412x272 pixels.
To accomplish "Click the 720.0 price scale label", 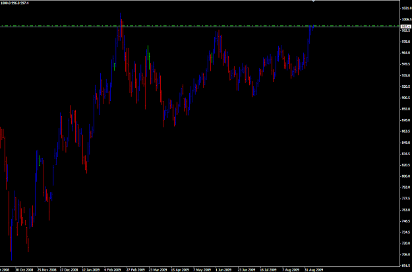I will [x=406, y=244].
